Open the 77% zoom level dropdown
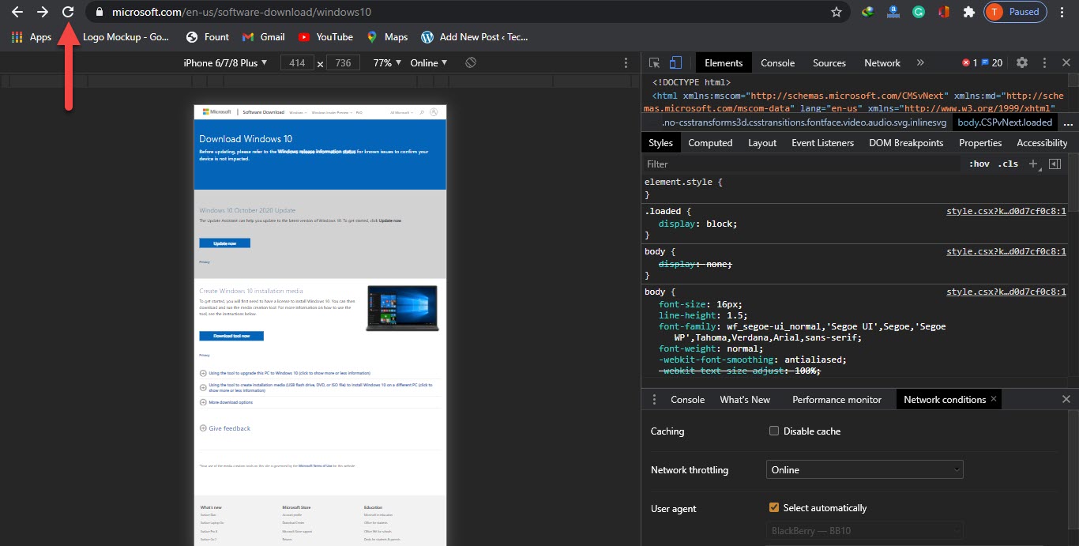Screen dimensions: 1079x546 point(387,62)
